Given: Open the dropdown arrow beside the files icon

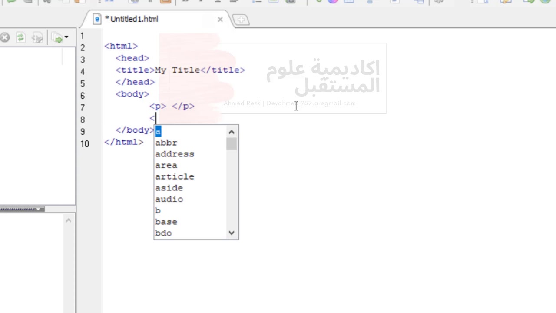Looking at the screenshot, I should click(66, 38).
